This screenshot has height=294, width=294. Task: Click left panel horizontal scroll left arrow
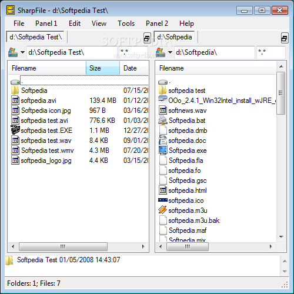point(13,246)
